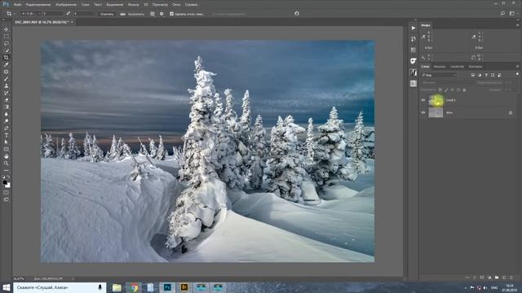
Task: Click the search magnifier at top right
Action: (x=502, y=14)
